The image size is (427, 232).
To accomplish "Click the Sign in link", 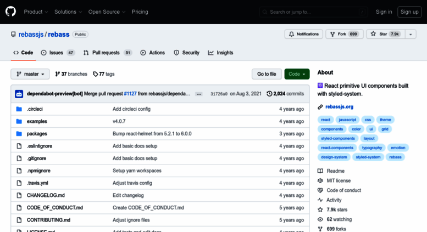I will click(x=384, y=12).
